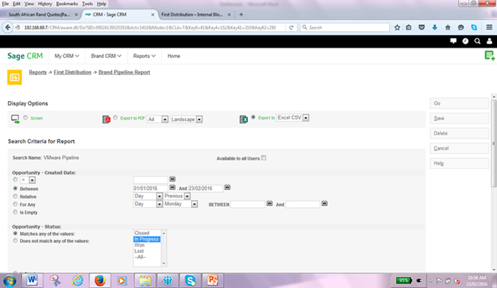Click the 01/01/2016 start date field
This screenshot has width=497, height=288.
tap(150, 188)
